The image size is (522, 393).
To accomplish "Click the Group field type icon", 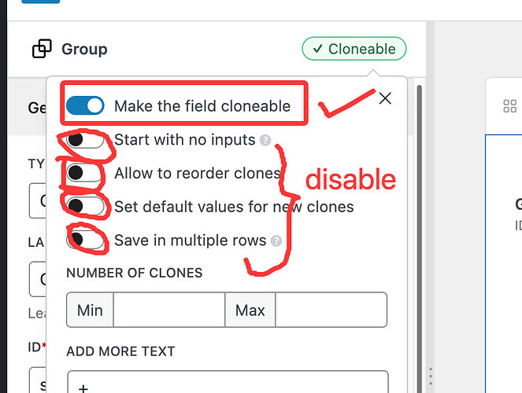I will pyautogui.click(x=42, y=49).
